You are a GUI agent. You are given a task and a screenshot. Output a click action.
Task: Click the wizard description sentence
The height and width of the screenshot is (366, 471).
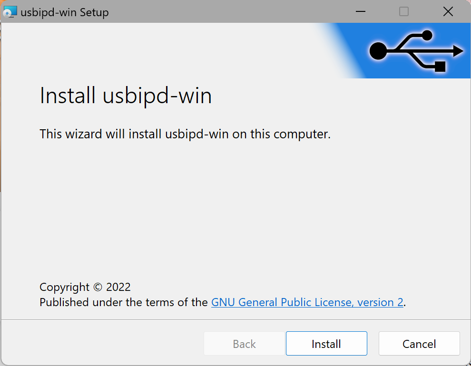tap(185, 134)
